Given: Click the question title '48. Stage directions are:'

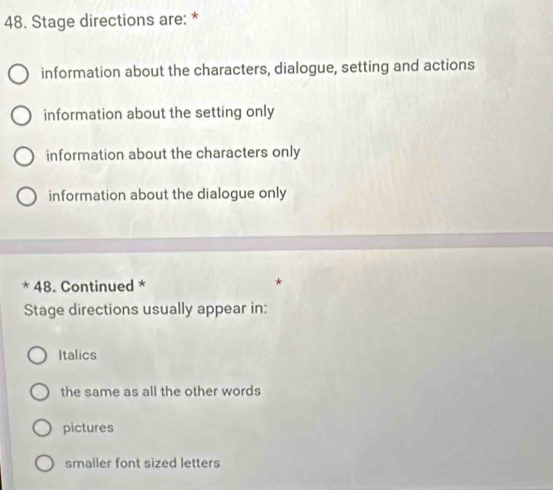Looking at the screenshot, I should click(102, 21).
